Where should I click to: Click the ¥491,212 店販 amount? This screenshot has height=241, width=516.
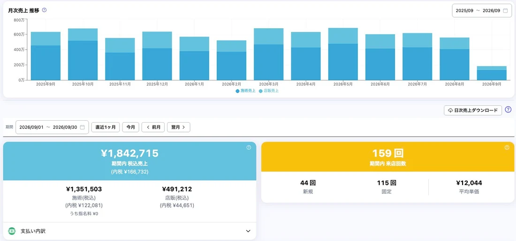[x=177, y=189]
